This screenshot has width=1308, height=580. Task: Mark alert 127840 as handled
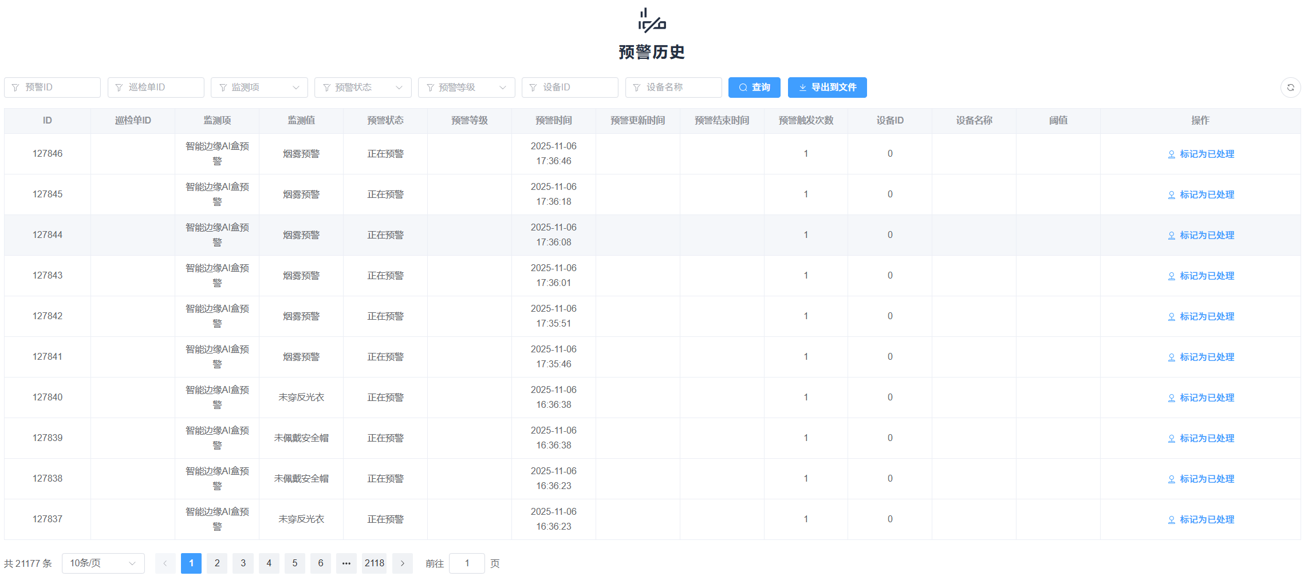pos(1206,398)
